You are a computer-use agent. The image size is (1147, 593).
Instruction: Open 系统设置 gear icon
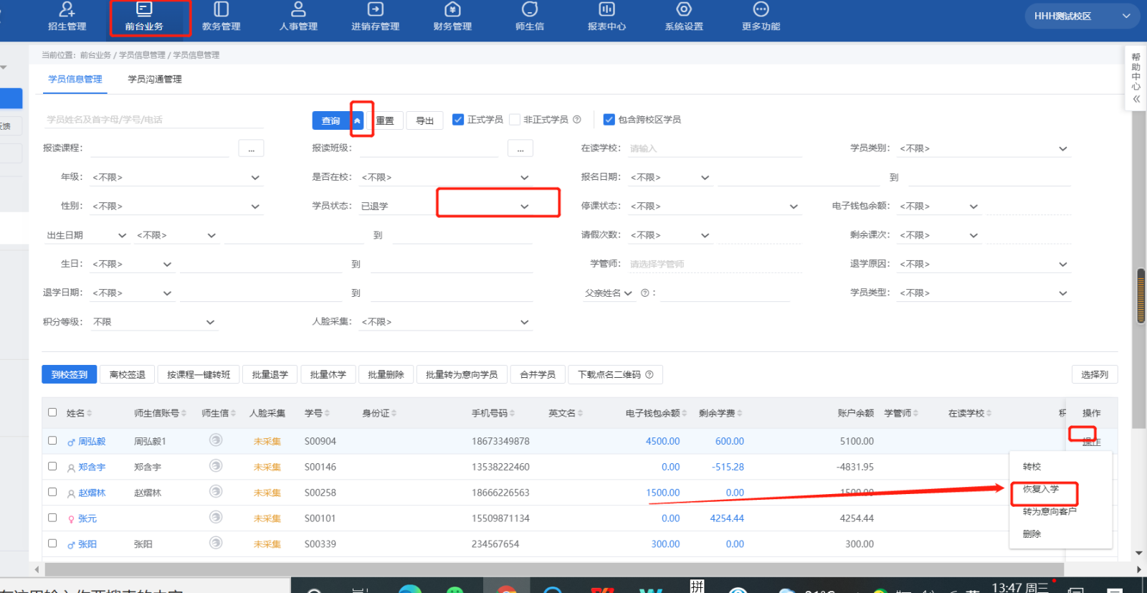pos(684,9)
